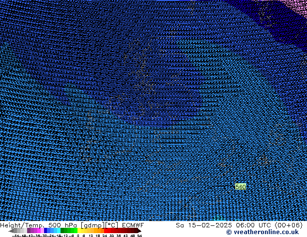Image resolution: width=307 pixels, height=237 pixels.
Task: Click the 560 contour height label
Action: click(241, 187)
